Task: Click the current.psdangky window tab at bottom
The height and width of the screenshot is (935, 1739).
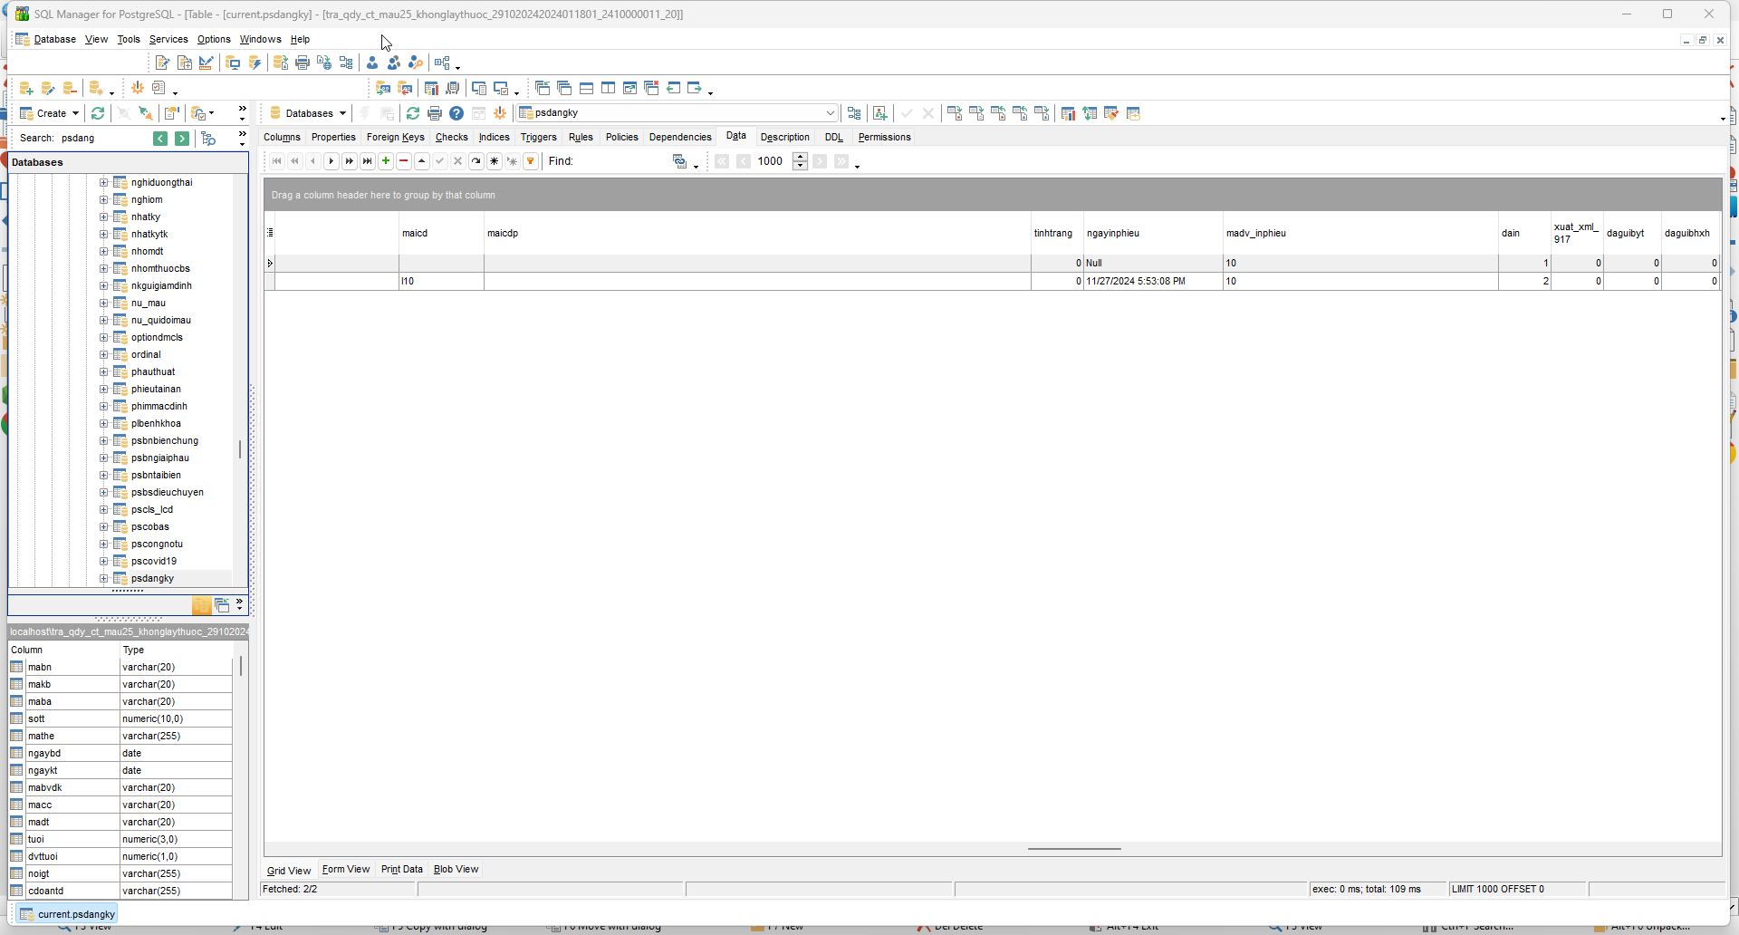Action: tap(67, 914)
